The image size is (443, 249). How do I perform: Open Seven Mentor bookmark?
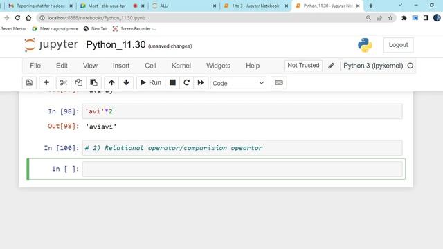[14, 29]
